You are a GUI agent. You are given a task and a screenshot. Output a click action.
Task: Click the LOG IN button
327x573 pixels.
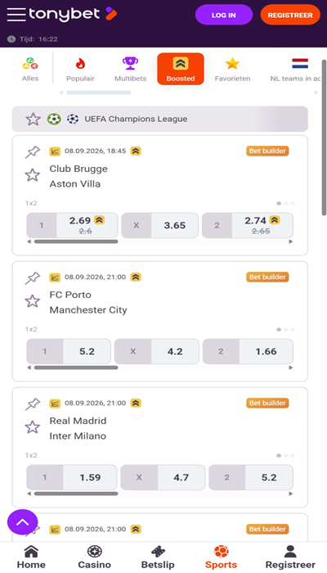pyautogui.click(x=224, y=15)
